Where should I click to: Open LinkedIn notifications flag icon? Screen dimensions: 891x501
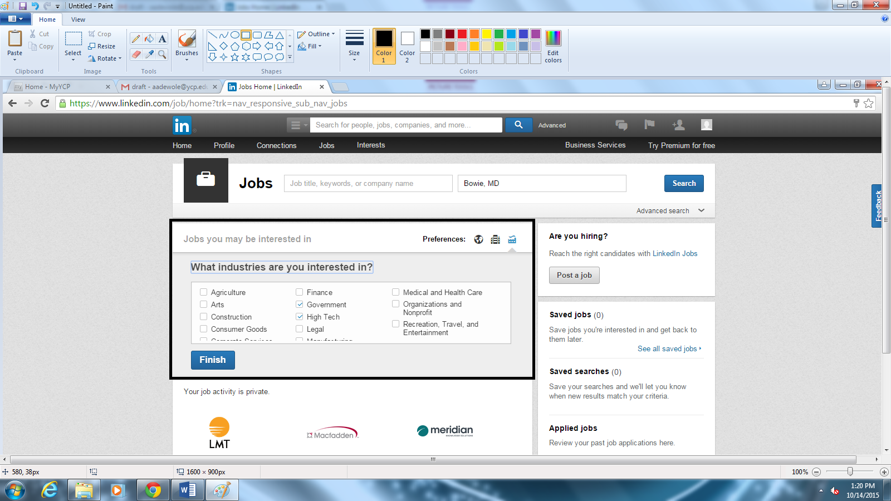click(x=649, y=125)
